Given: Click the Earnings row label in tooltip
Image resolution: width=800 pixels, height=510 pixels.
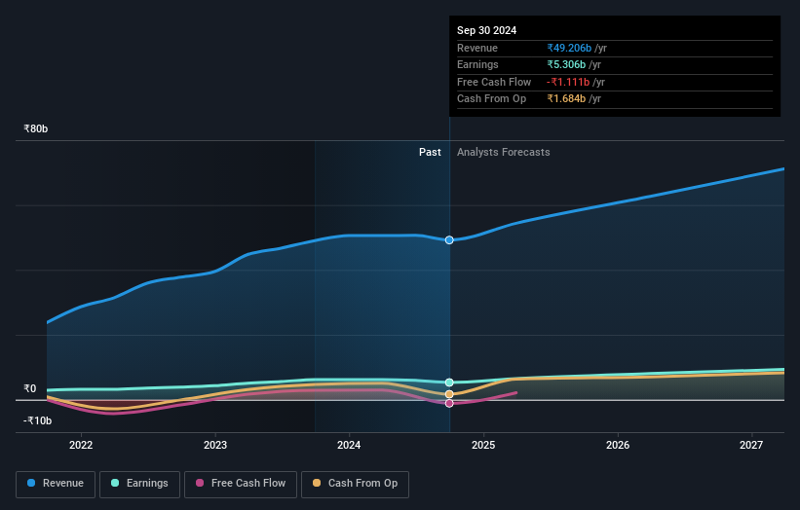Looking at the screenshot, I should (x=477, y=64).
